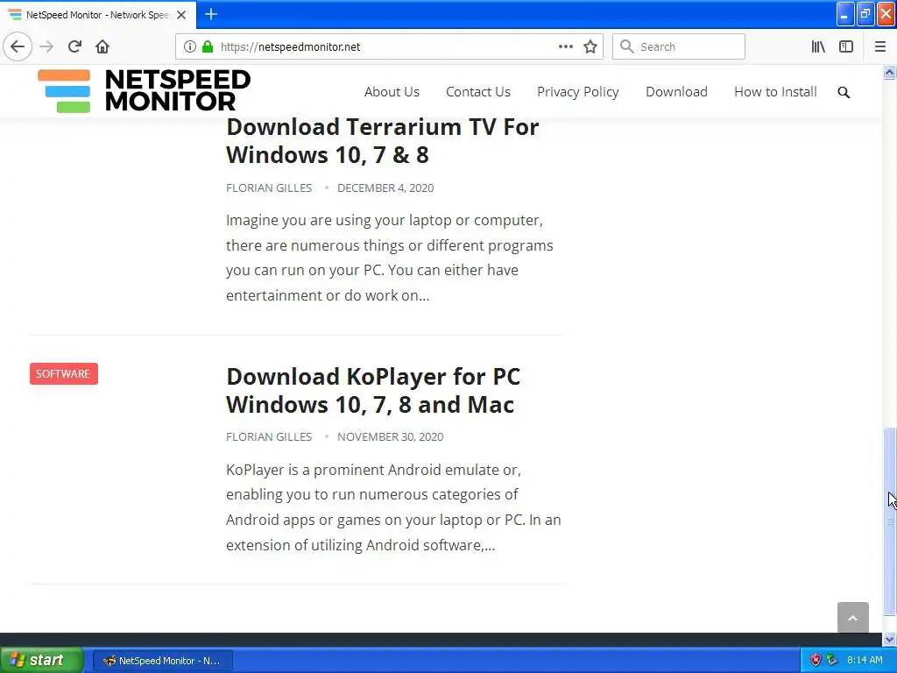Click author Florian Gilles on Terrarium post

tap(269, 188)
